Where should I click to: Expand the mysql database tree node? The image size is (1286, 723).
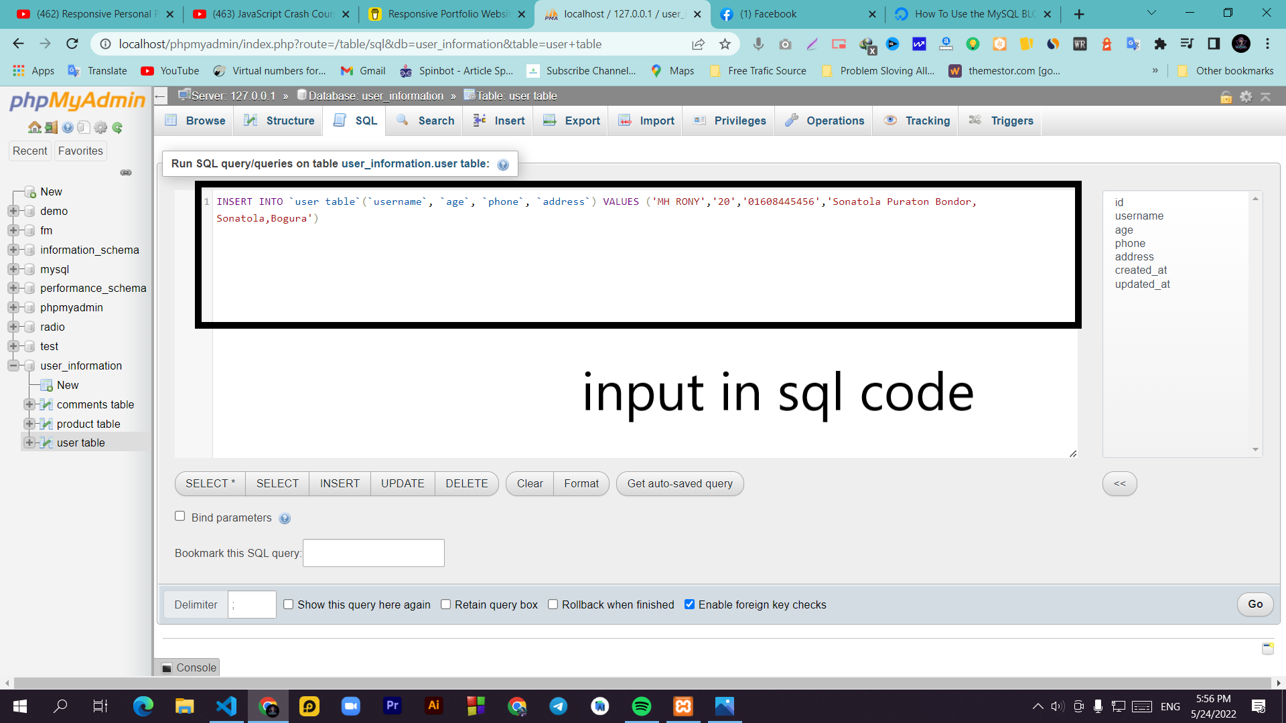click(13, 269)
